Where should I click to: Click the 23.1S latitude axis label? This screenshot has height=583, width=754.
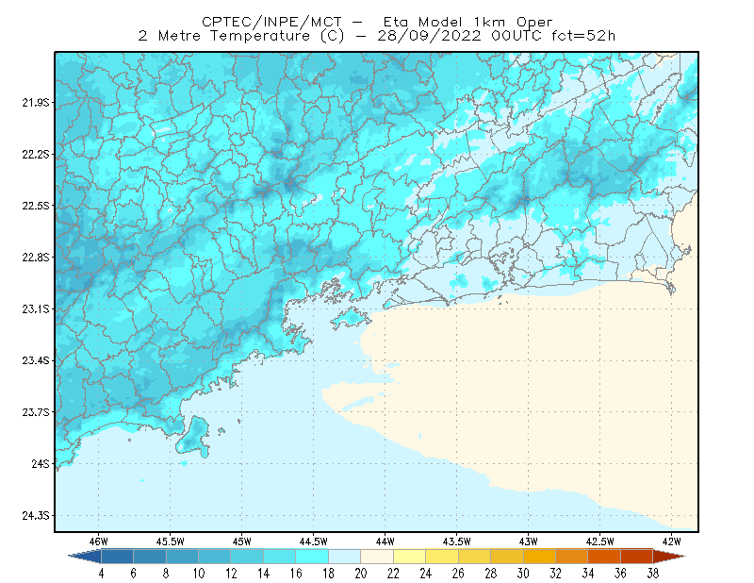[x=36, y=309]
